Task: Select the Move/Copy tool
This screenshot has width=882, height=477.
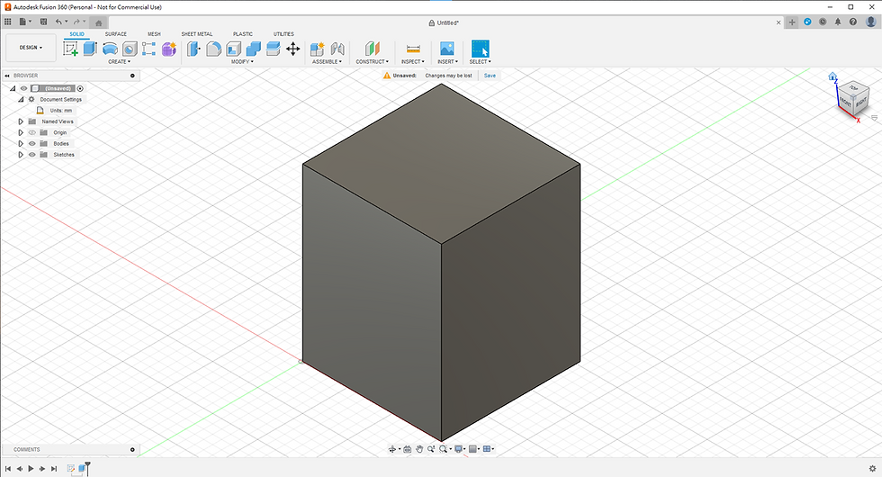Action: tap(293, 49)
